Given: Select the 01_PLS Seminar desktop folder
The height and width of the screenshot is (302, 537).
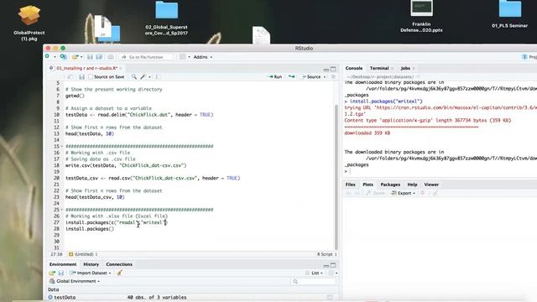Looking at the screenshot, I should [509, 15].
